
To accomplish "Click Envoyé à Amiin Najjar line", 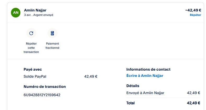I will pos(145,93).
